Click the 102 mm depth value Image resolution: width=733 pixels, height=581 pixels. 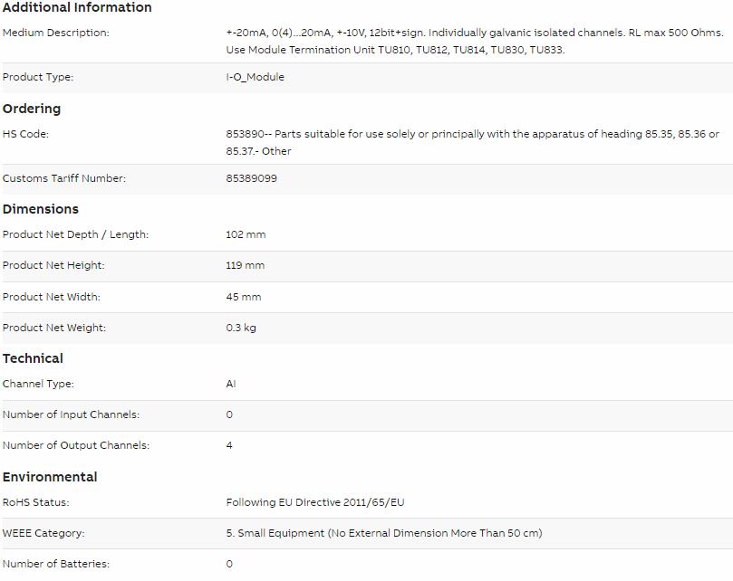[x=246, y=234]
